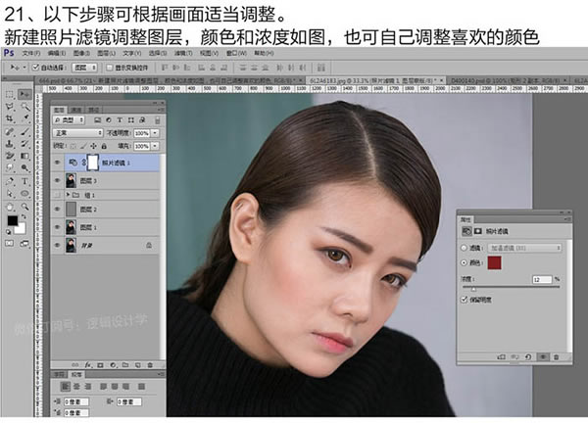Select the Brush tool
The height and width of the screenshot is (423, 588).
[x=24, y=131]
